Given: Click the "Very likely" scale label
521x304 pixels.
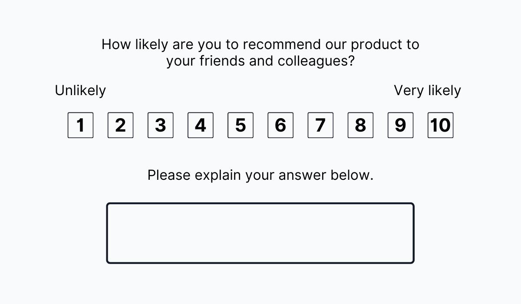Looking at the screenshot, I should 427,91.
